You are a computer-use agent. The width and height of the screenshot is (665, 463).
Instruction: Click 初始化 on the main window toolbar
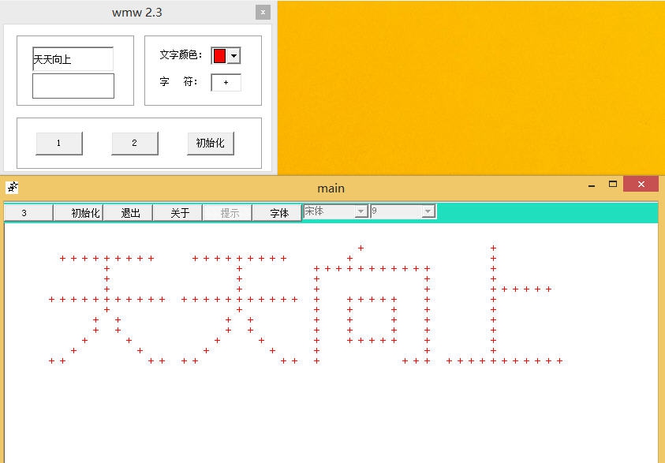coord(78,211)
